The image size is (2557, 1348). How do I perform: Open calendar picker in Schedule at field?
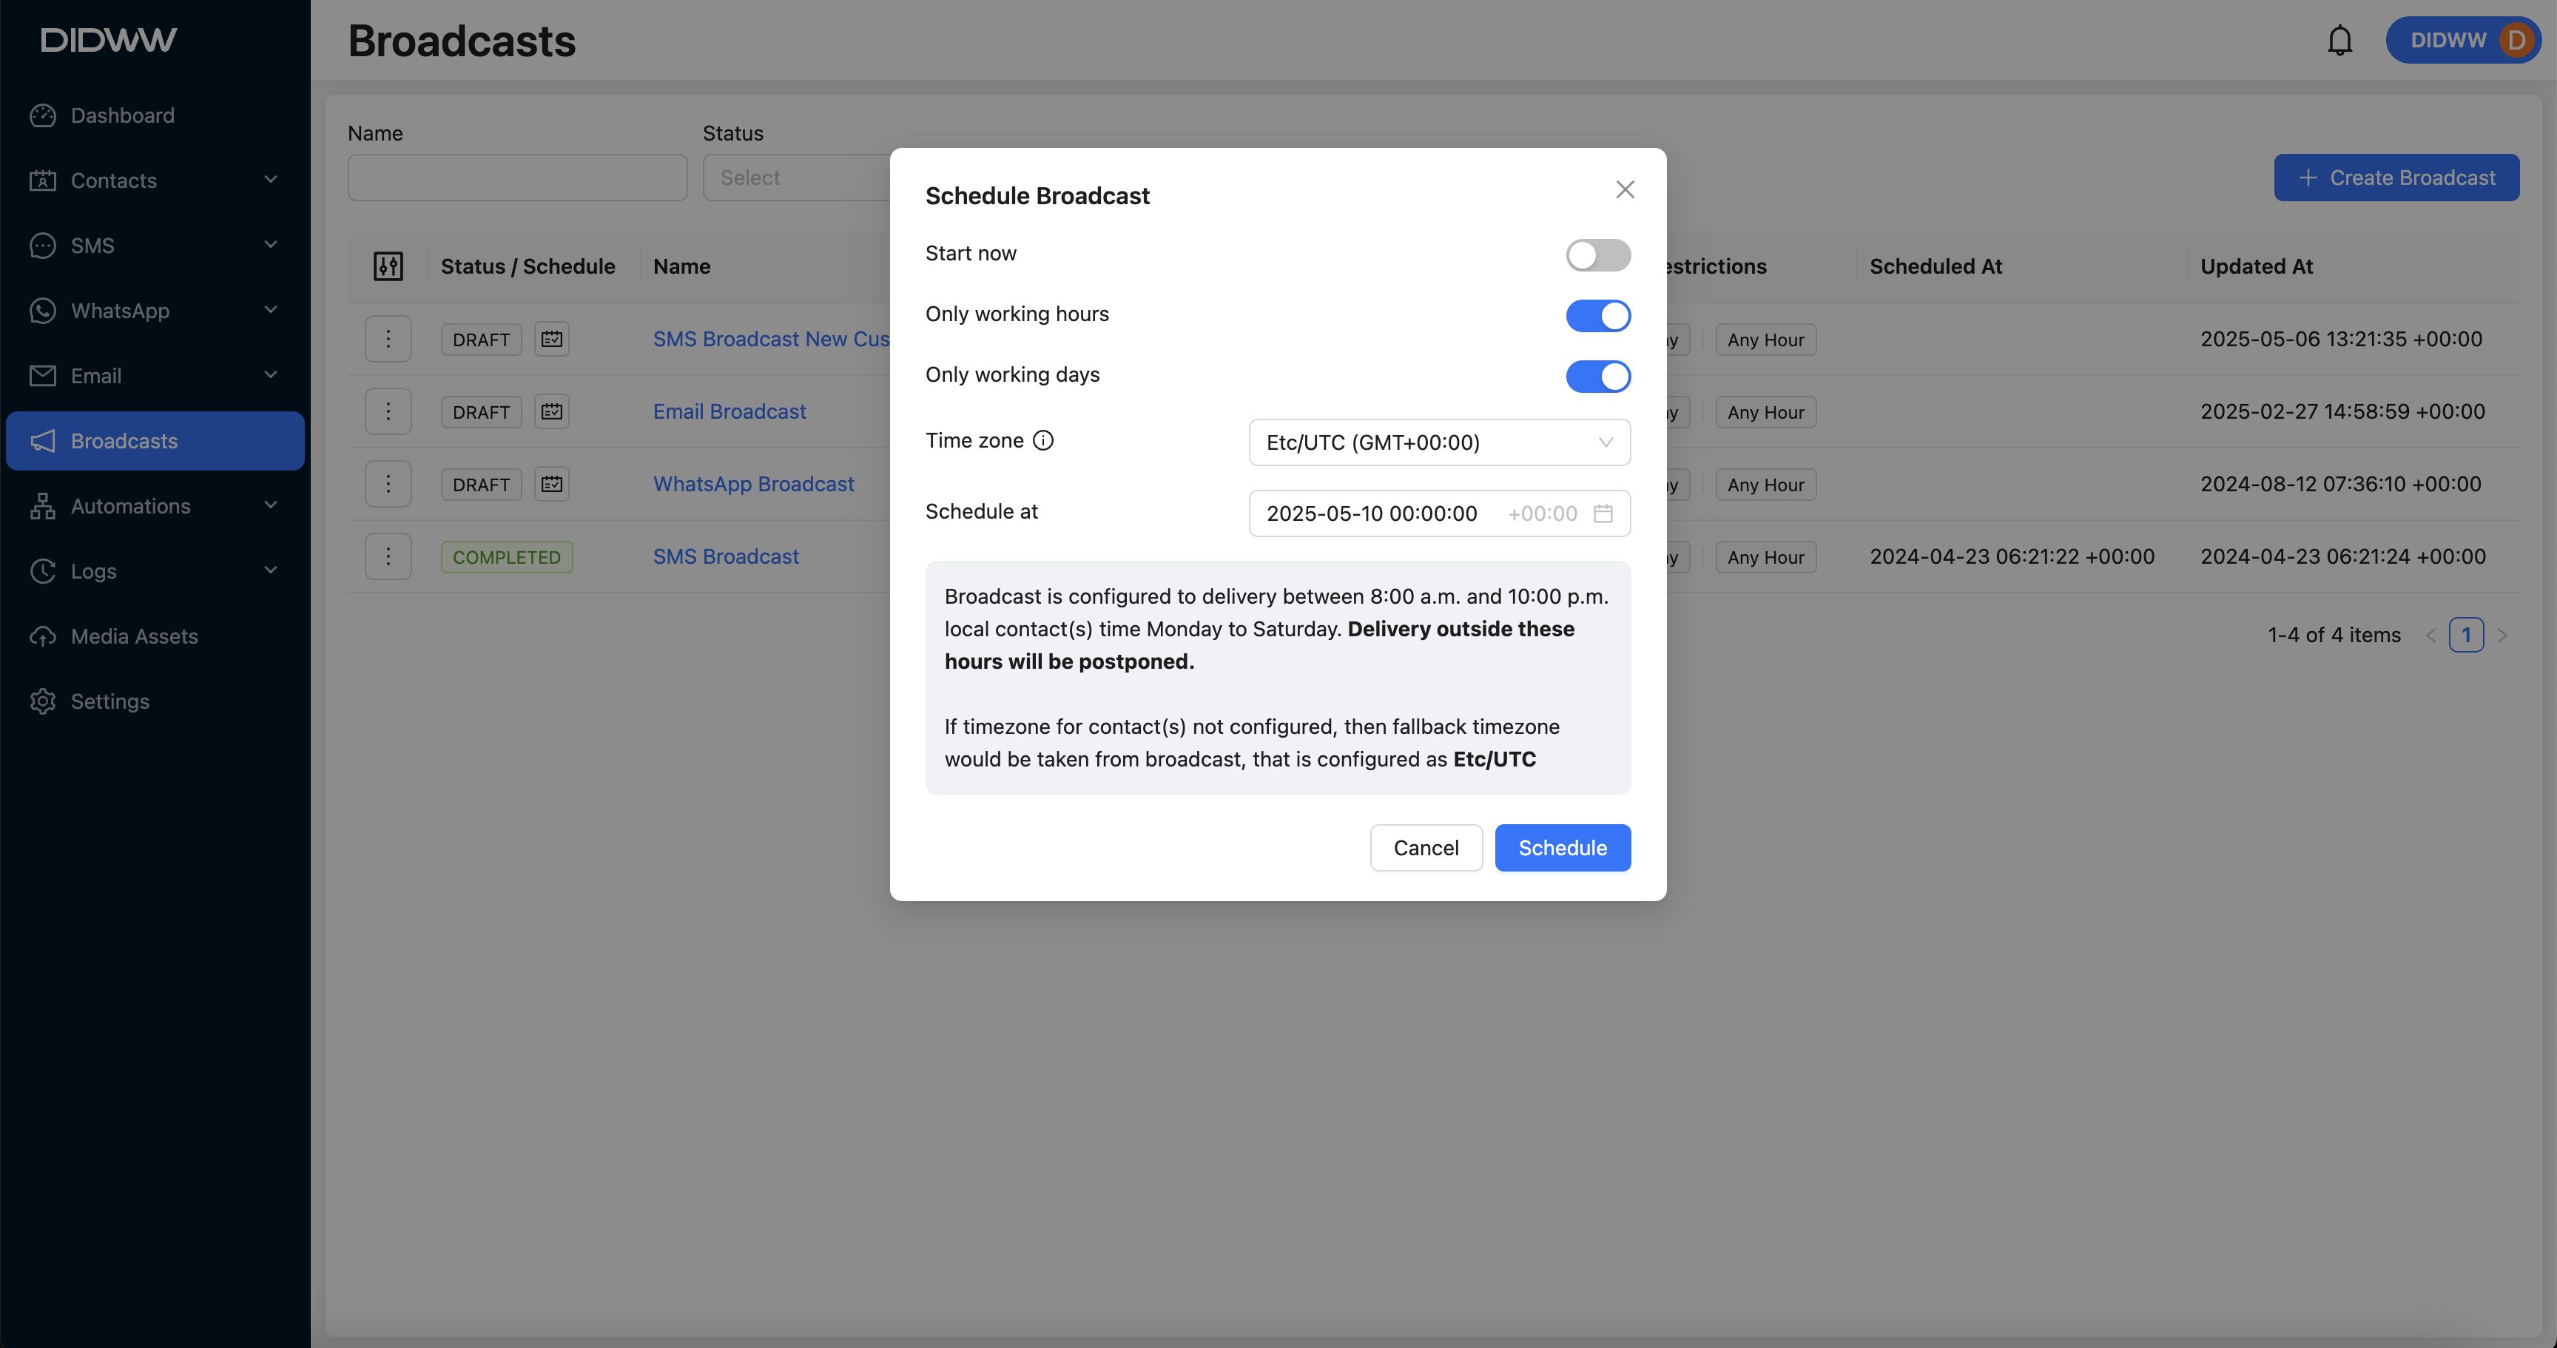click(1602, 513)
